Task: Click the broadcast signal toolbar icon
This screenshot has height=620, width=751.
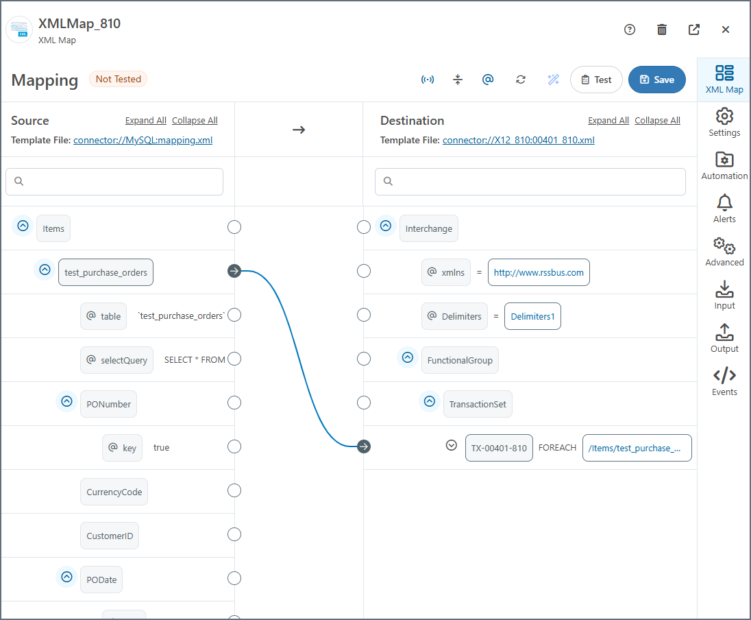Action: [428, 80]
